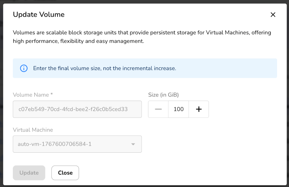Close the Update Volume dialog with X
Screen dimensions: 289x187
[x=273, y=15]
